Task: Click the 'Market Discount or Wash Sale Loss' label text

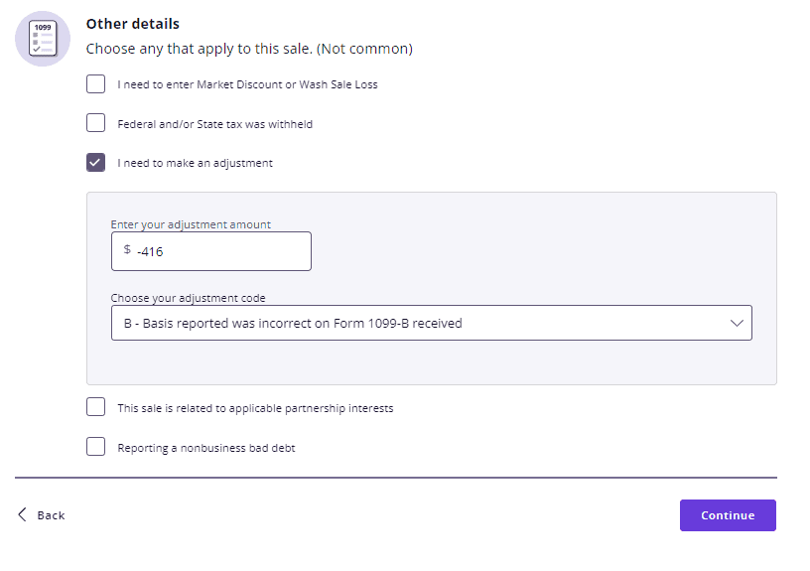Action: (x=247, y=84)
